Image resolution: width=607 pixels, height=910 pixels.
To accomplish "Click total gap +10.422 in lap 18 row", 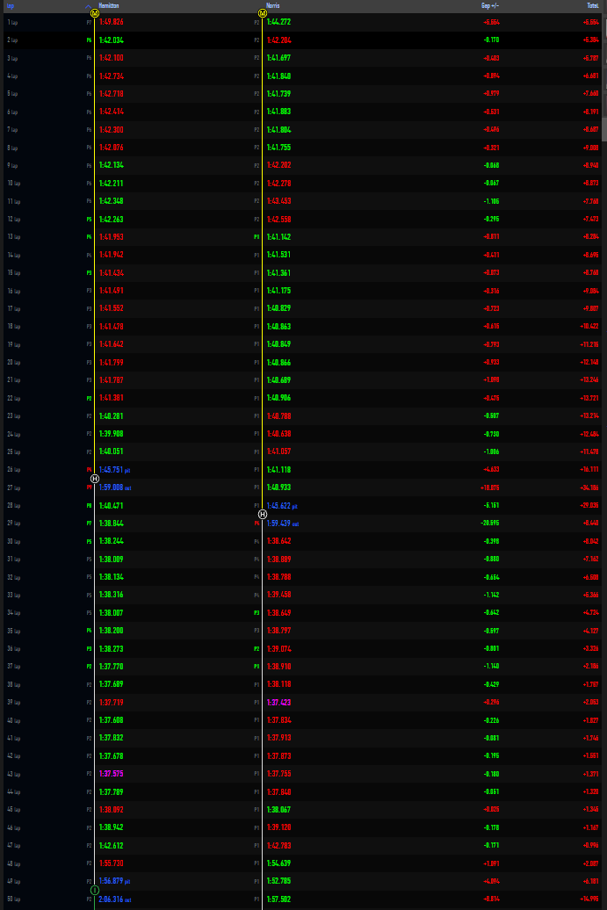I will [x=589, y=327].
